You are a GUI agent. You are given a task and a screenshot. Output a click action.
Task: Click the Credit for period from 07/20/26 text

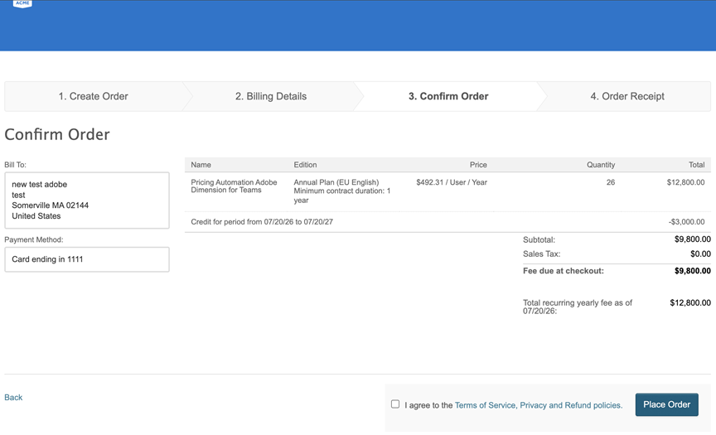tap(262, 222)
